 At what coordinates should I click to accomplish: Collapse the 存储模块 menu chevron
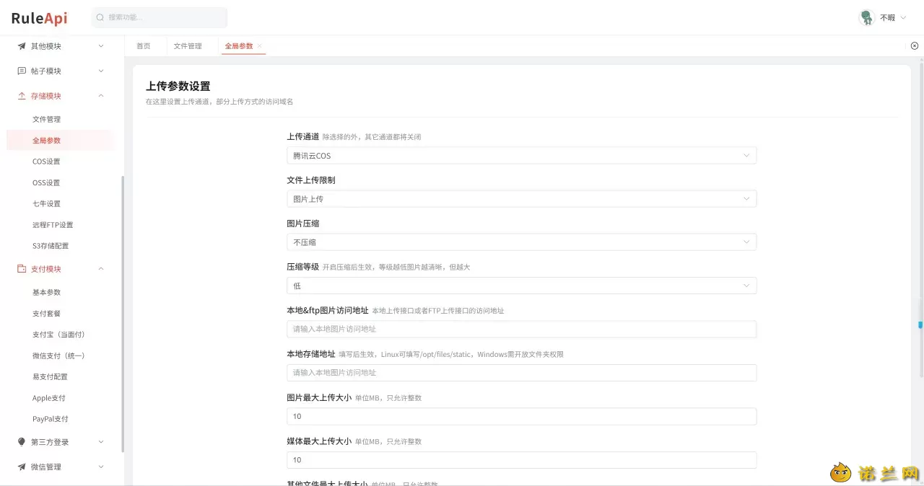pyautogui.click(x=101, y=96)
